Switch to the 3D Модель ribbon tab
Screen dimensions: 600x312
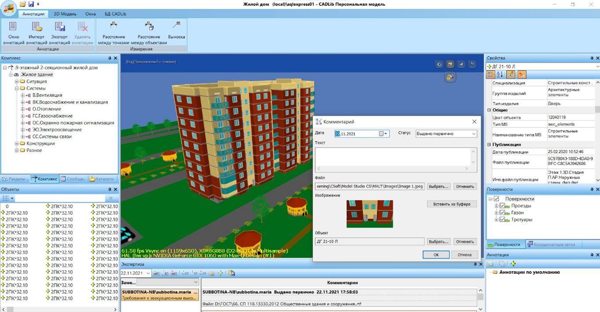click(x=65, y=14)
